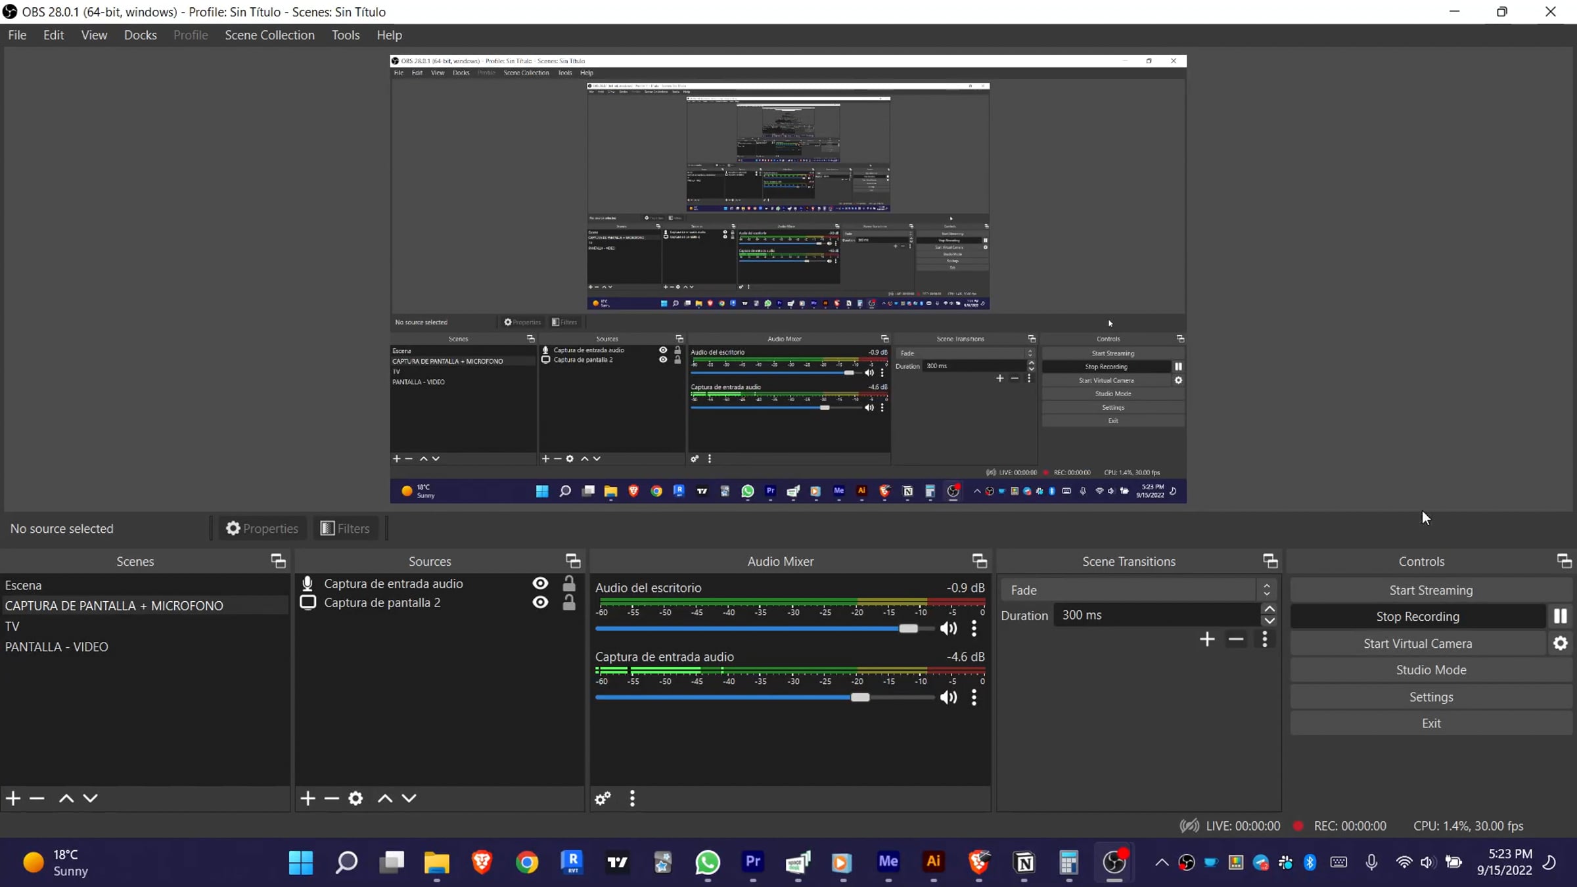Viewport: 1577px width, 887px height.
Task: Open Premiere Pro from taskbar
Action: [752, 861]
